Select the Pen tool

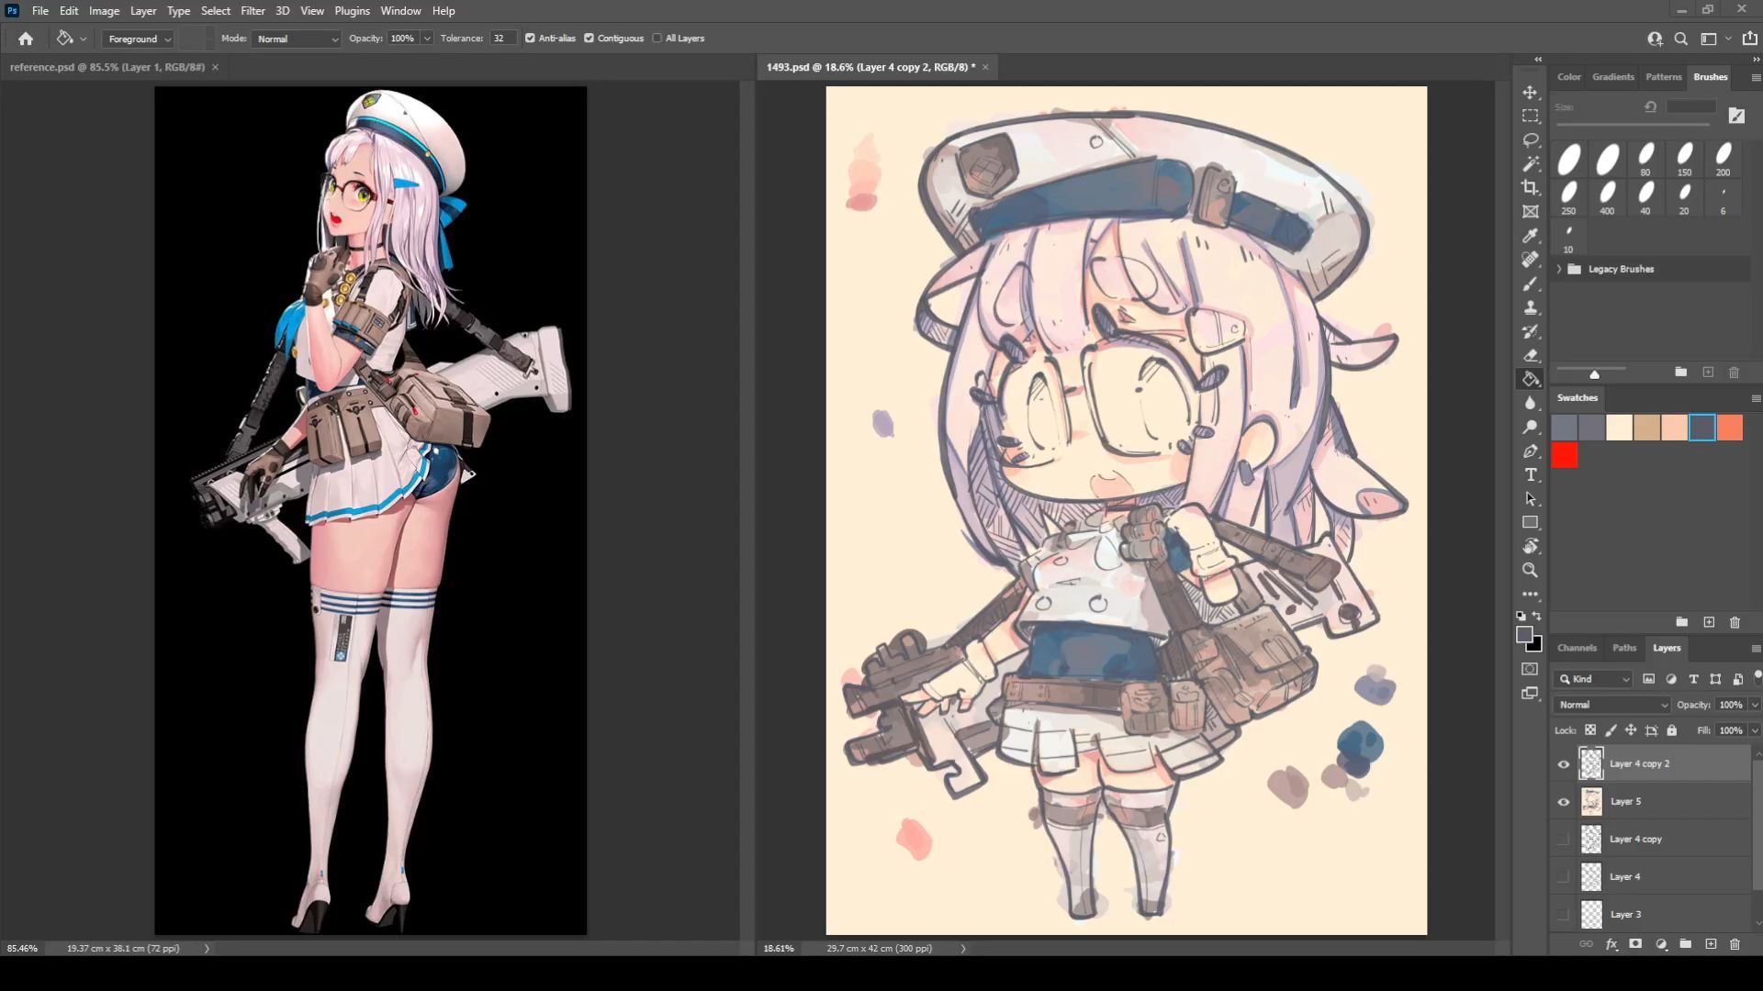[1530, 451]
